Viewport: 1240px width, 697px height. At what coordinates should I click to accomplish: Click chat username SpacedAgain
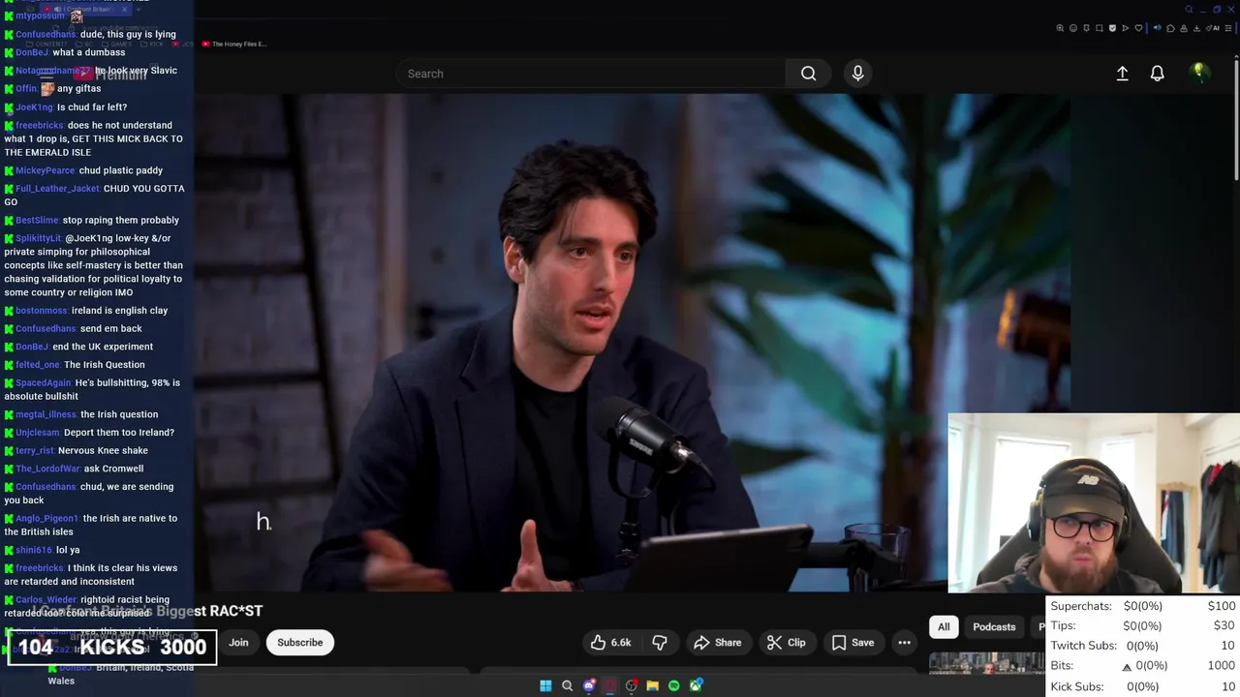point(44,382)
